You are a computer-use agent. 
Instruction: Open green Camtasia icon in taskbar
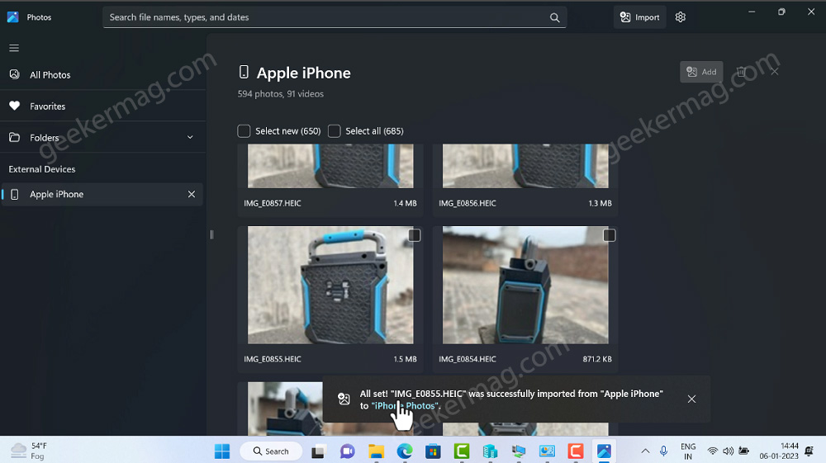(462, 451)
